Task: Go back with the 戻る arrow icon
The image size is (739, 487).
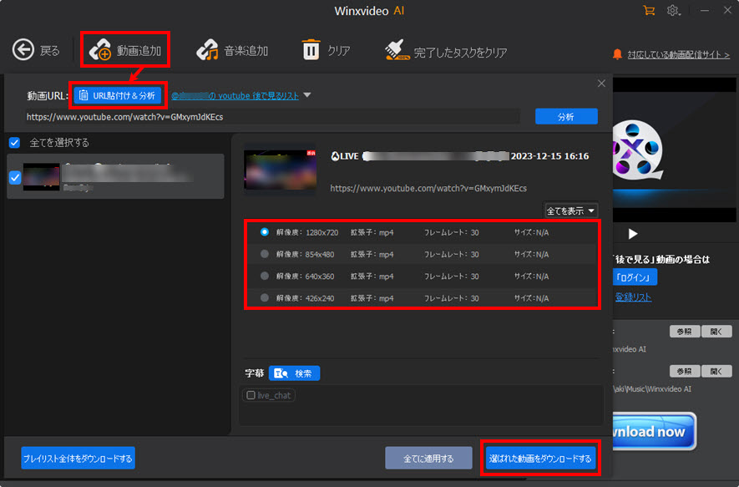Action: click(x=23, y=49)
